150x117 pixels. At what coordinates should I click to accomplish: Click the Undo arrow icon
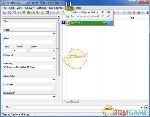pos(14,13)
